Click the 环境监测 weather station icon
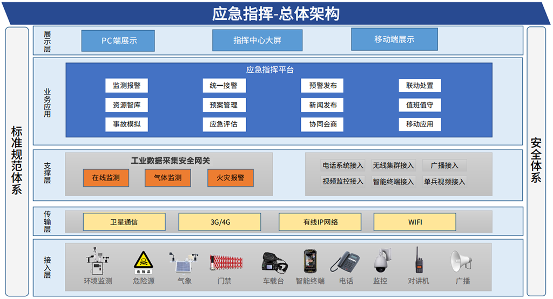Viewport: 553px width, 299px height. tap(97, 261)
